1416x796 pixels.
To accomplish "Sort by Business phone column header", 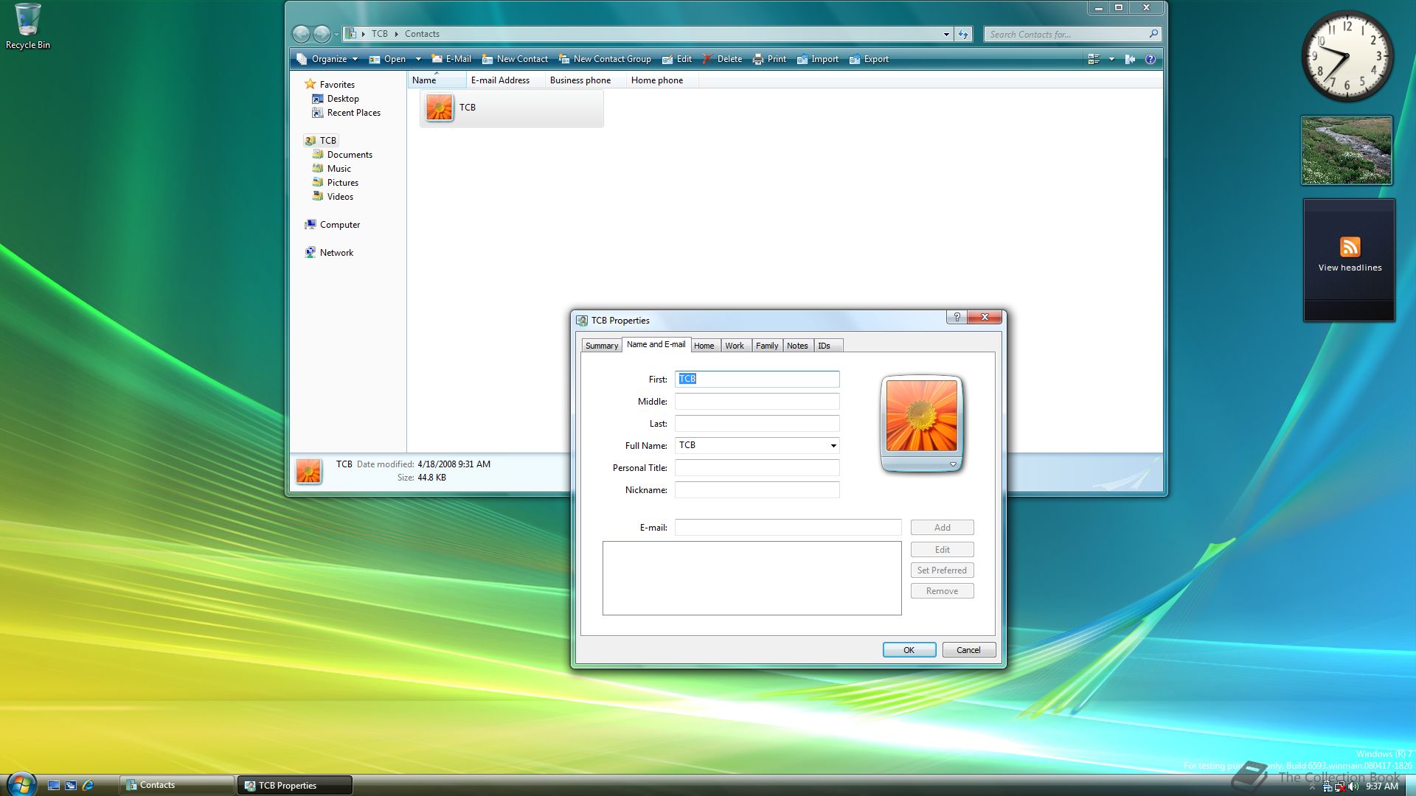I will [586, 80].
